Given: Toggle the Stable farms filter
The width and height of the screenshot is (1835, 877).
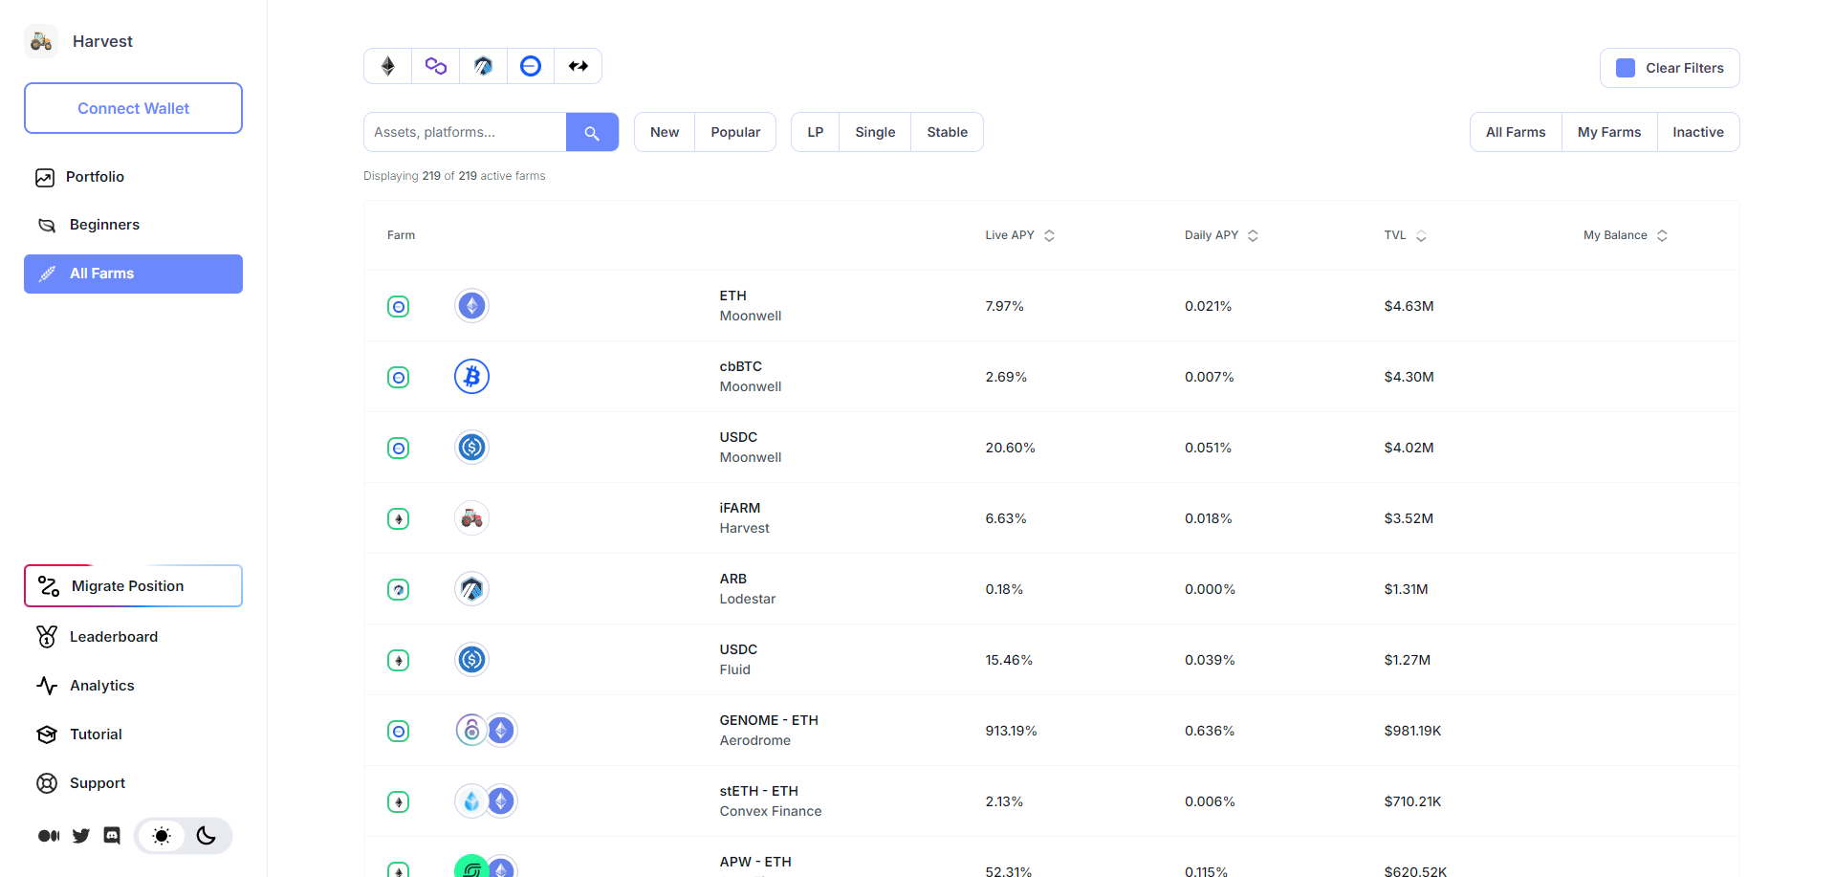Looking at the screenshot, I should (947, 133).
